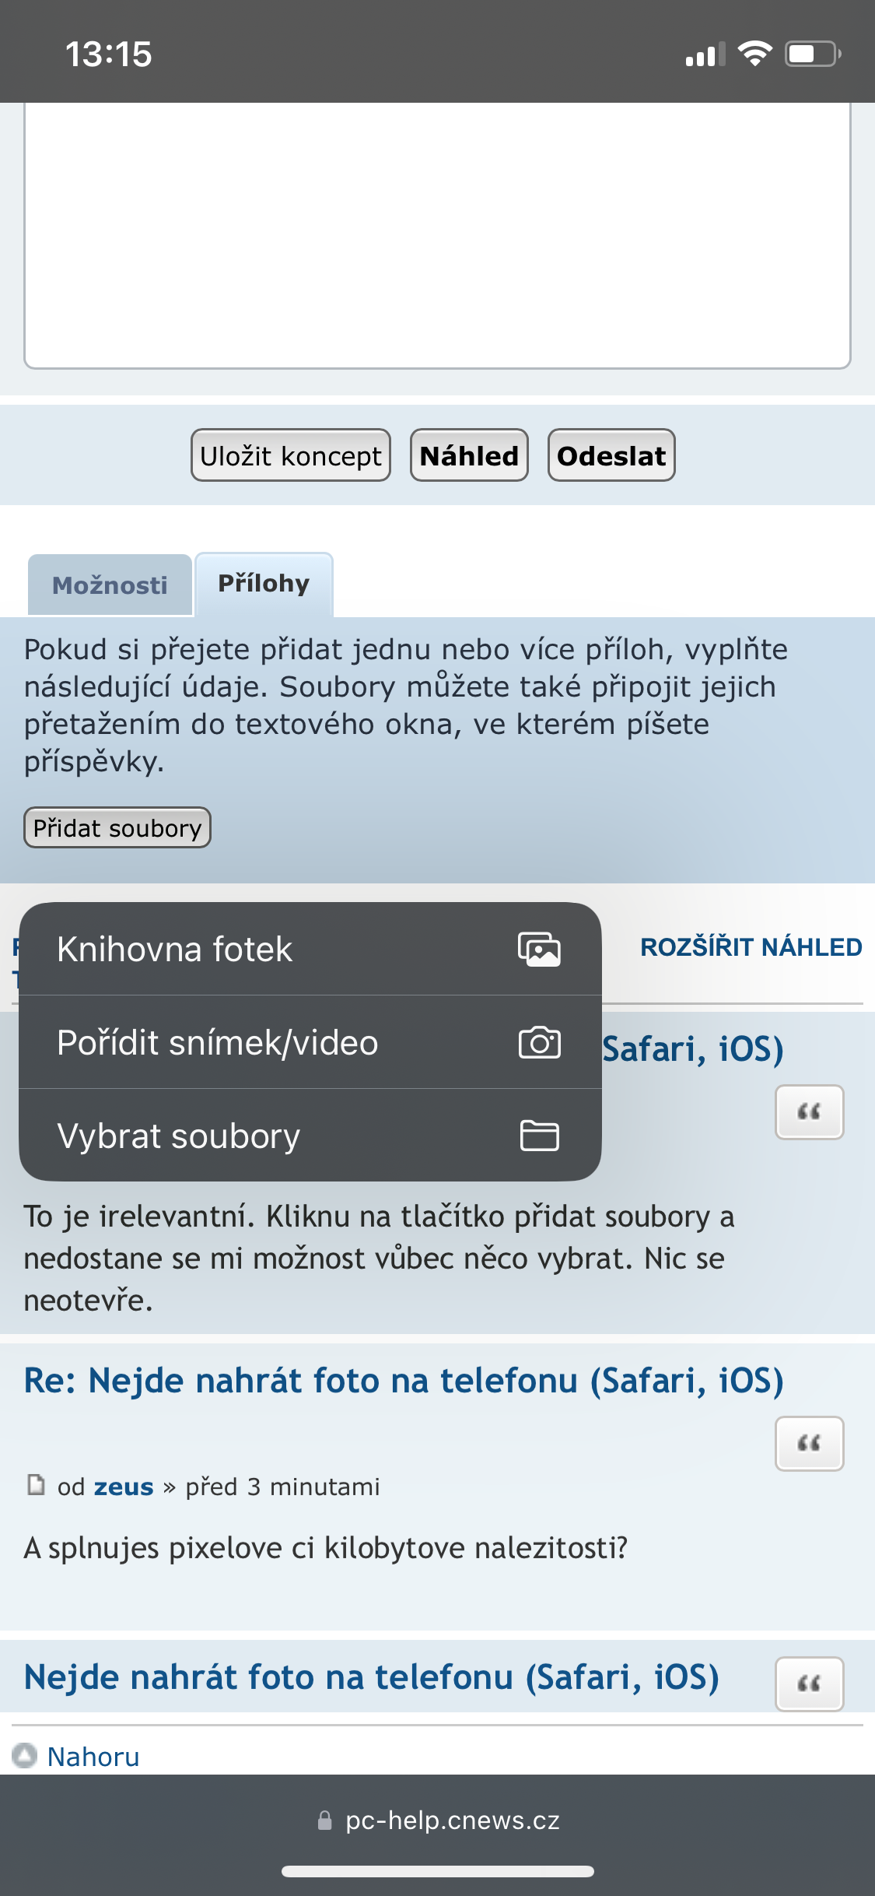
Task: Click the Náhled preview button
Action: (469, 456)
